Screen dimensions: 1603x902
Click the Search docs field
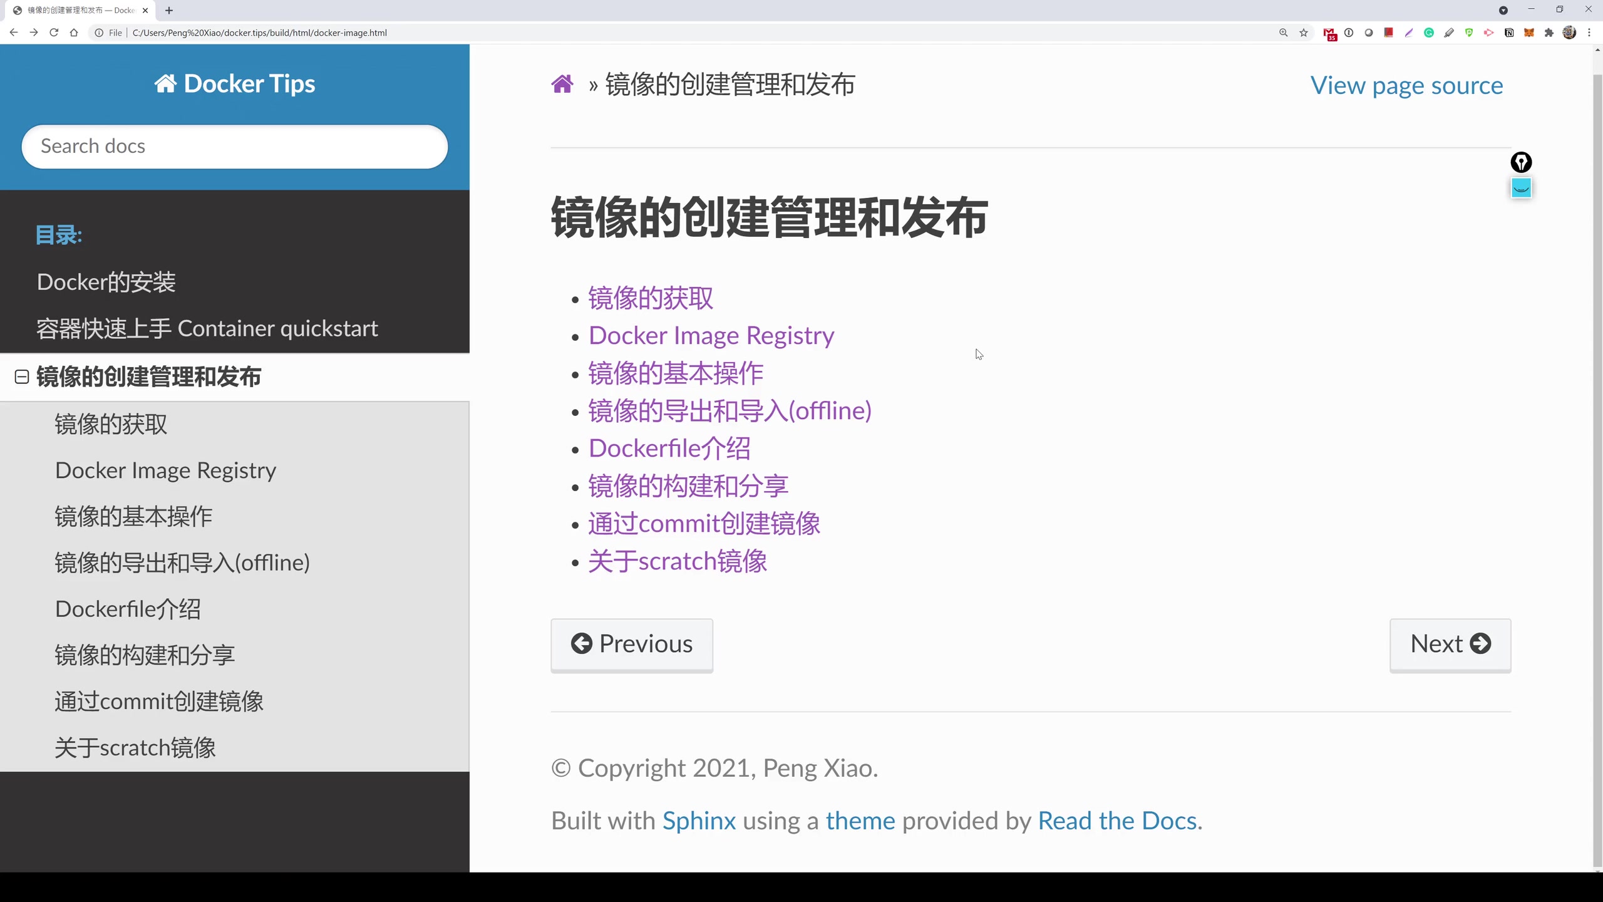point(235,147)
